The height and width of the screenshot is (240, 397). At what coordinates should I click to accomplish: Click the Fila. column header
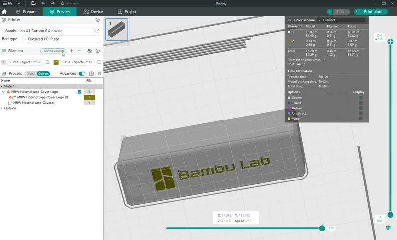[x=89, y=81]
